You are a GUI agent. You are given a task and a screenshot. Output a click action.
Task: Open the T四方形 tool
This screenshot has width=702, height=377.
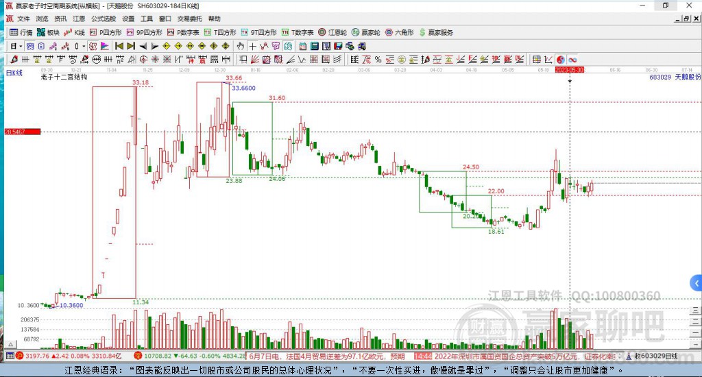(220, 32)
